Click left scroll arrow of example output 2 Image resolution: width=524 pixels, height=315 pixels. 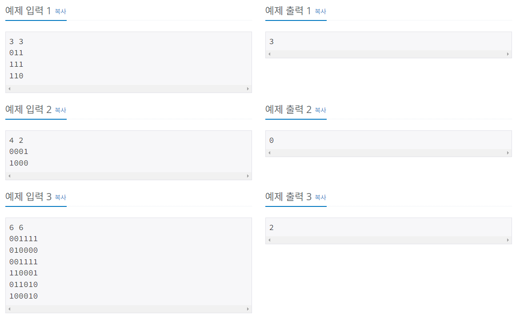click(x=269, y=153)
